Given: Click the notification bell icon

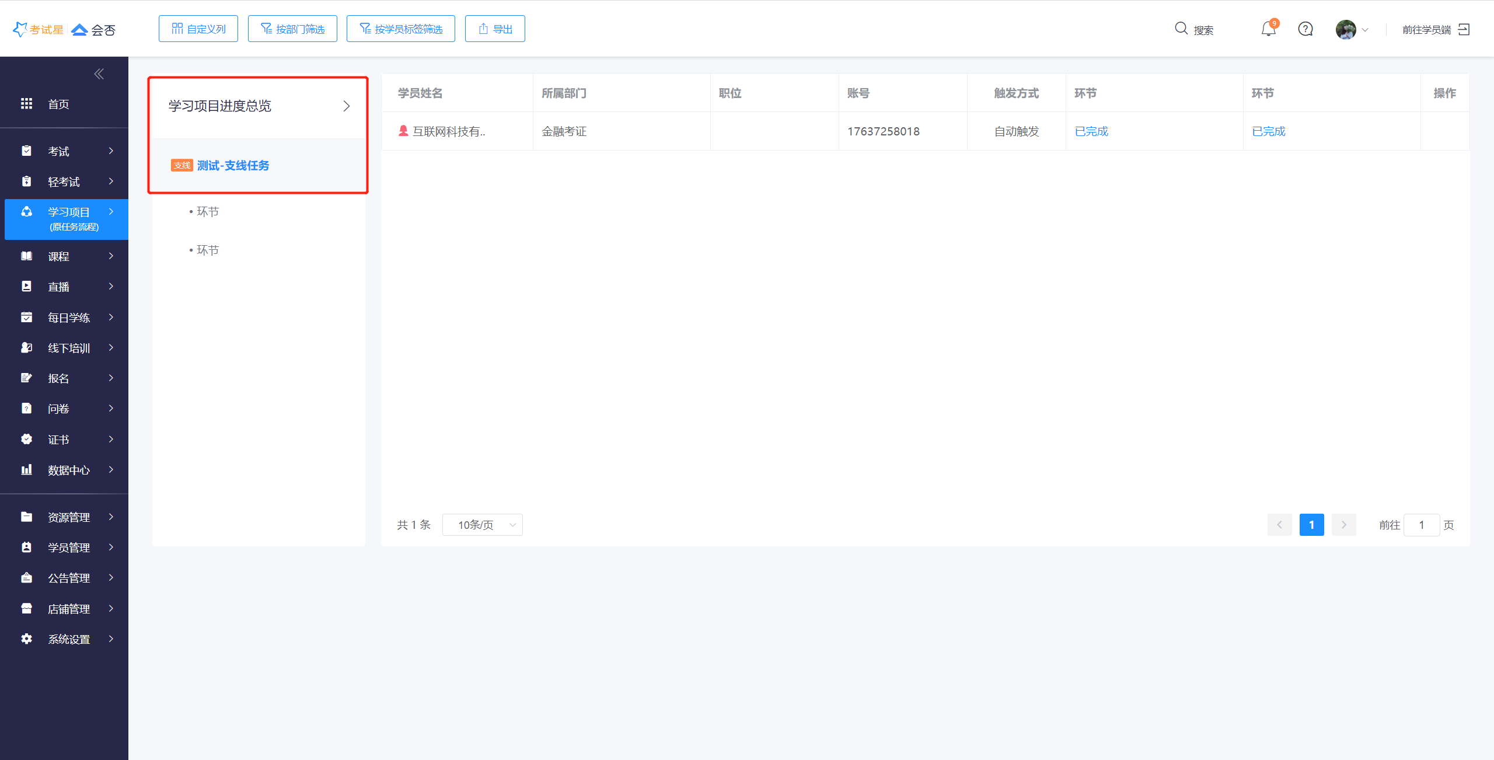Looking at the screenshot, I should coord(1268,29).
